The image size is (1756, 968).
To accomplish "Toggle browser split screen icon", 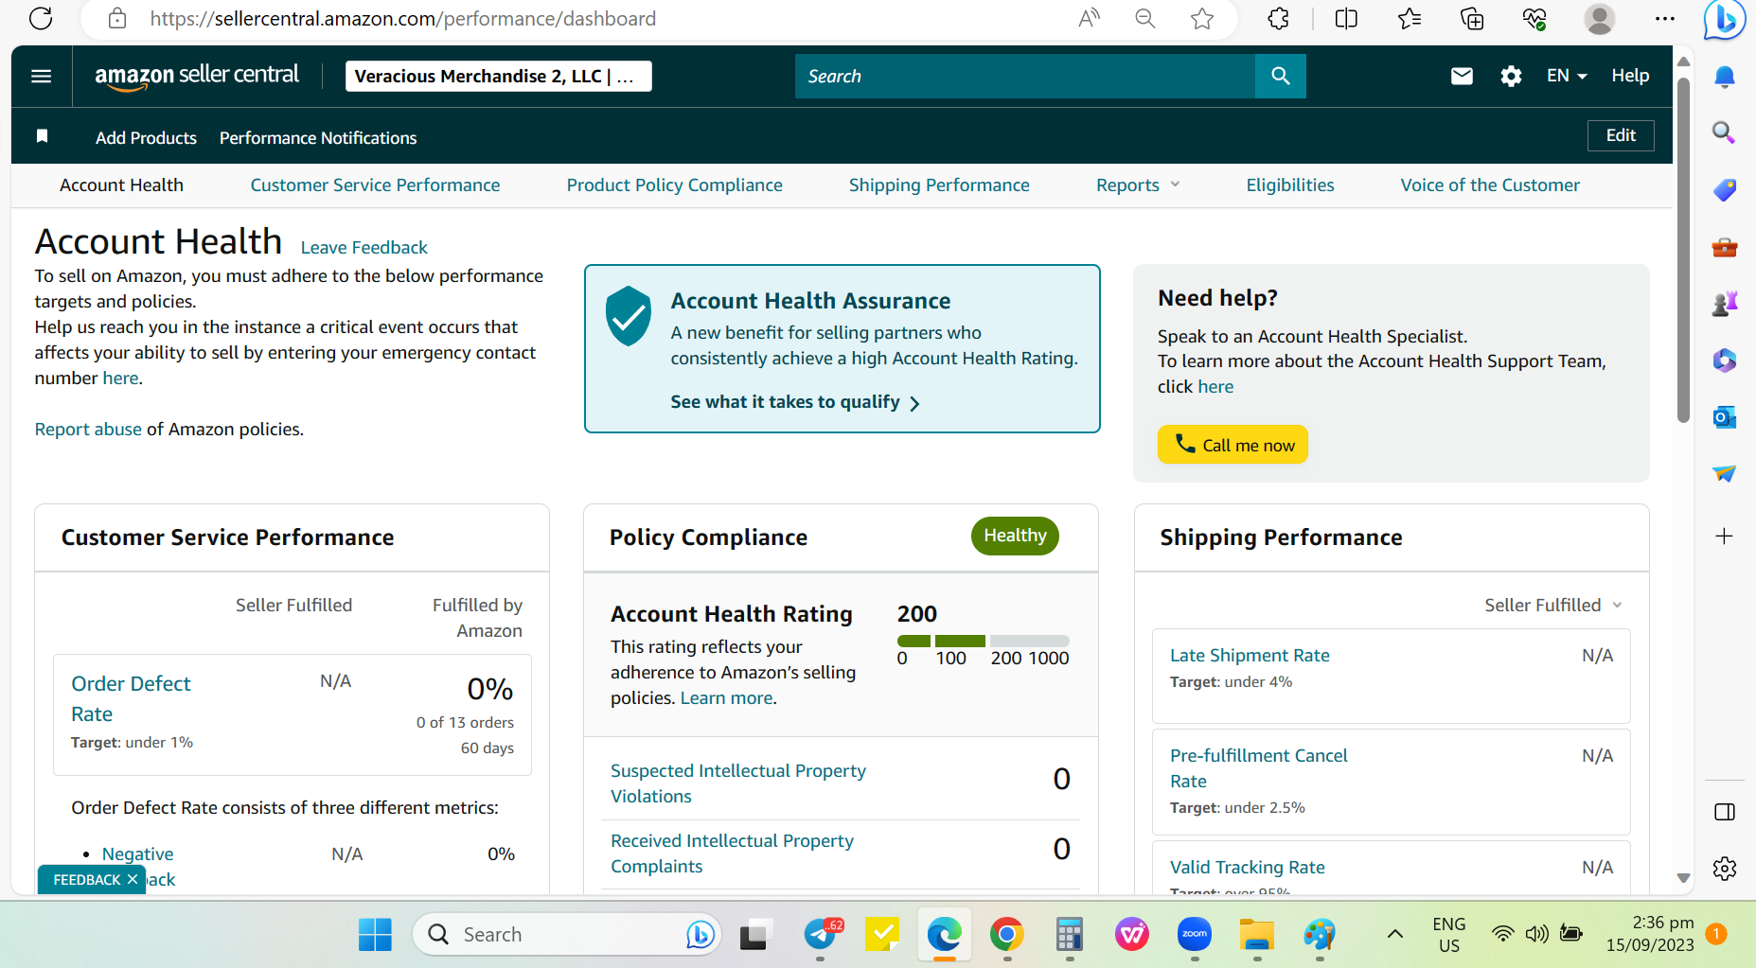I will (1346, 18).
